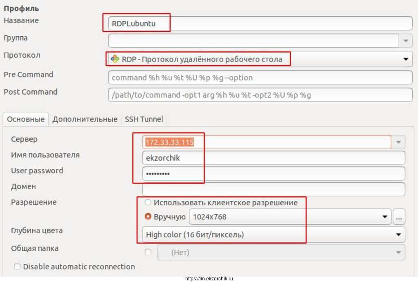The height and width of the screenshot is (282, 418).
Task: Enable the 'Общая папка' checkbox
Action: 148,253
